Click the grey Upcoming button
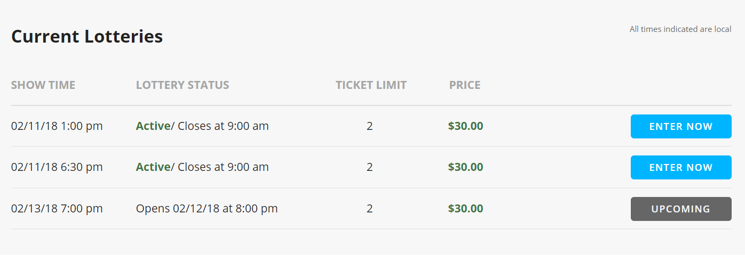 [x=681, y=209]
